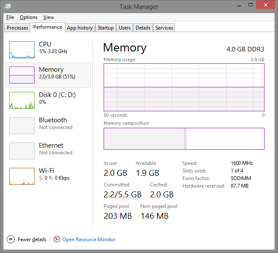
Task: Open the Options menu
Action: click(x=29, y=17)
